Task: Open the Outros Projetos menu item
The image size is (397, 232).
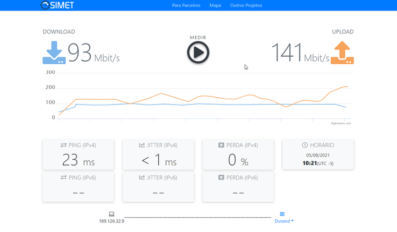Action: pos(246,5)
